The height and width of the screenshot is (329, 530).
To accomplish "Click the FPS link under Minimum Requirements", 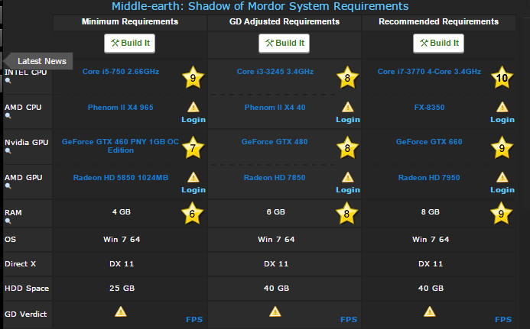I will 194,319.
